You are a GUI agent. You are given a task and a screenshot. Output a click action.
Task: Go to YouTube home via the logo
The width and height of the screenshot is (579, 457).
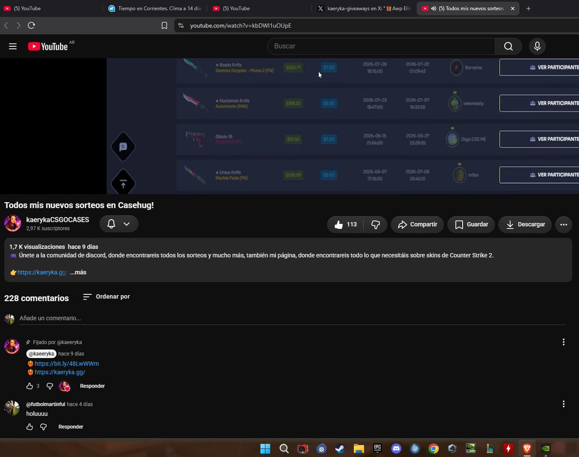[x=48, y=46]
